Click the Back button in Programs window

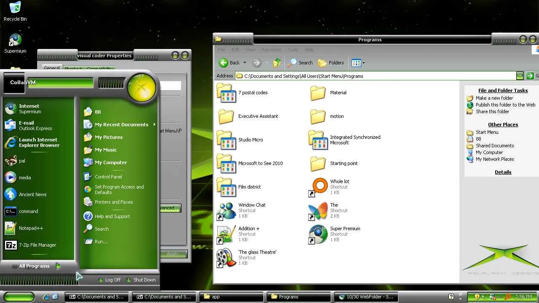(229, 63)
